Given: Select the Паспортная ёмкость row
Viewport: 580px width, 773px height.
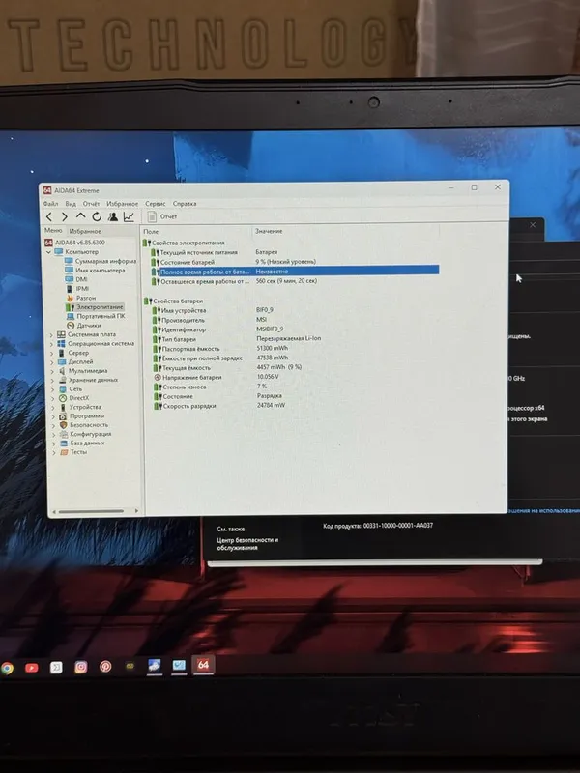Looking at the screenshot, I should (295, 349).
